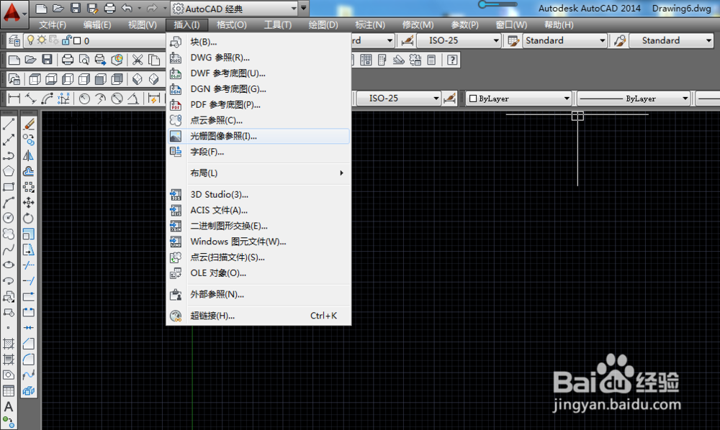
Task: Choose OLE 对象(O)... menu entry
Action: pyautogui.click(x=258, y=273)
